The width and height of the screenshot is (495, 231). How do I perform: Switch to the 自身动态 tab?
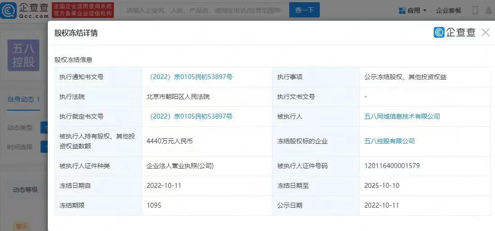point(23,99)
